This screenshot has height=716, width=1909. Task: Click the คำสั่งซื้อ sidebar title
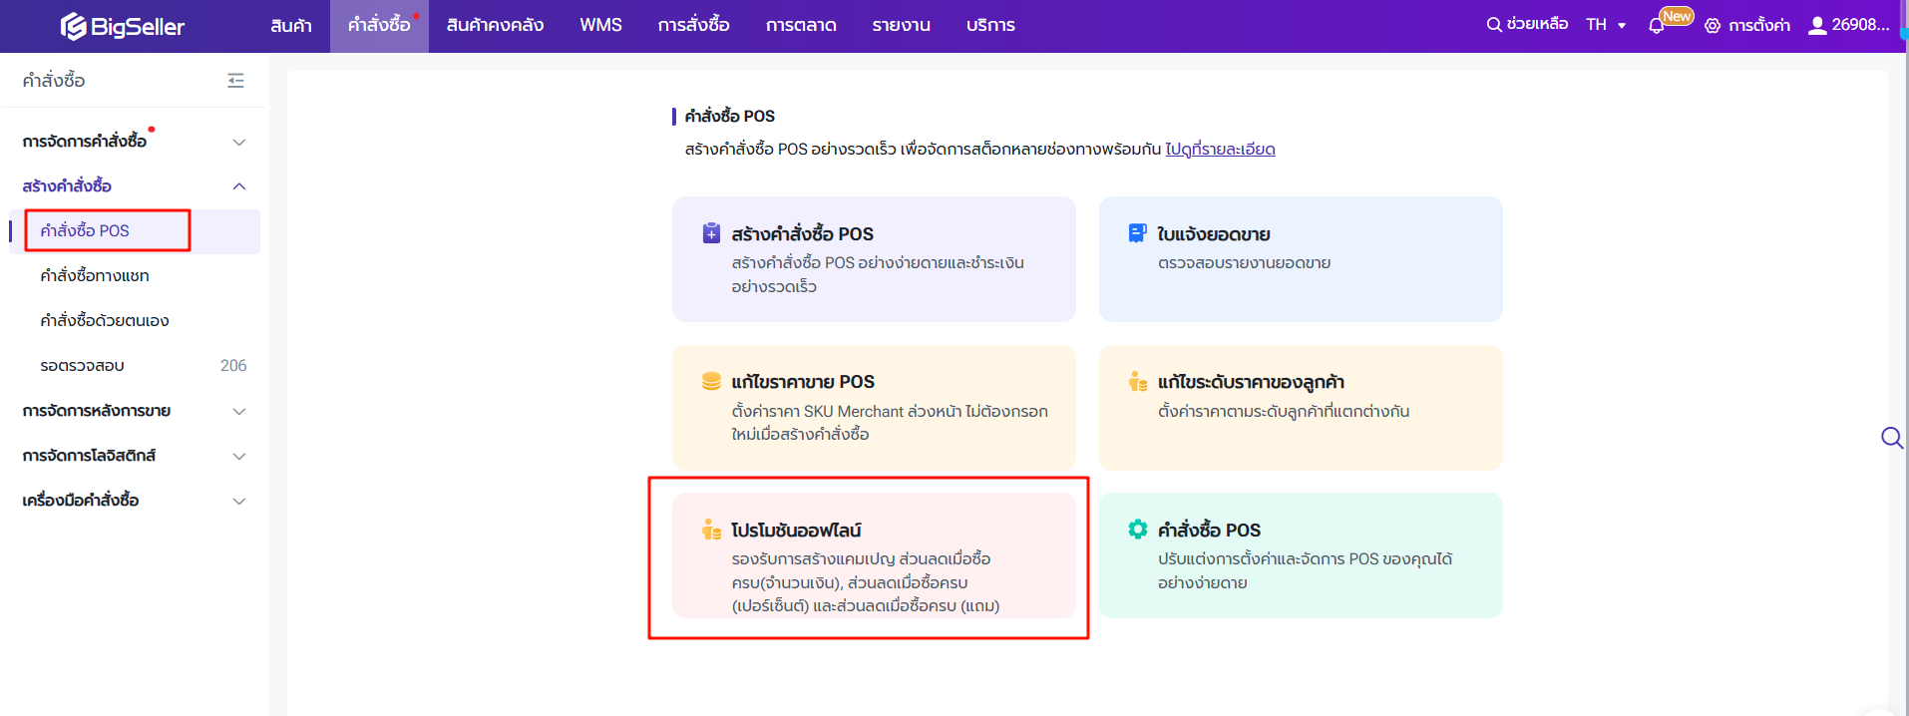click(x=54, y=81)
